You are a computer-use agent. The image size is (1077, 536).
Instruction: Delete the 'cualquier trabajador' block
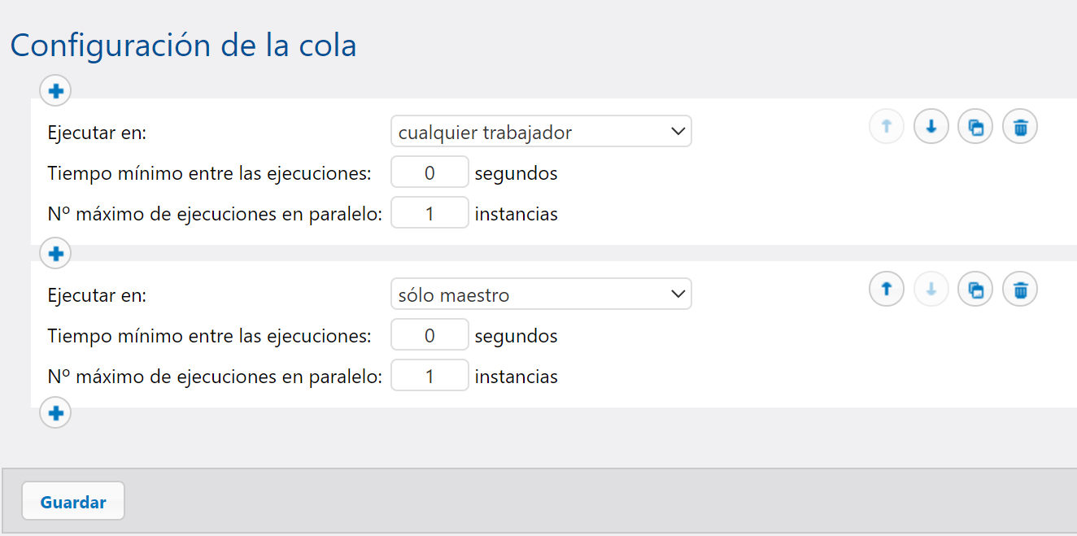click(1020, 128)
